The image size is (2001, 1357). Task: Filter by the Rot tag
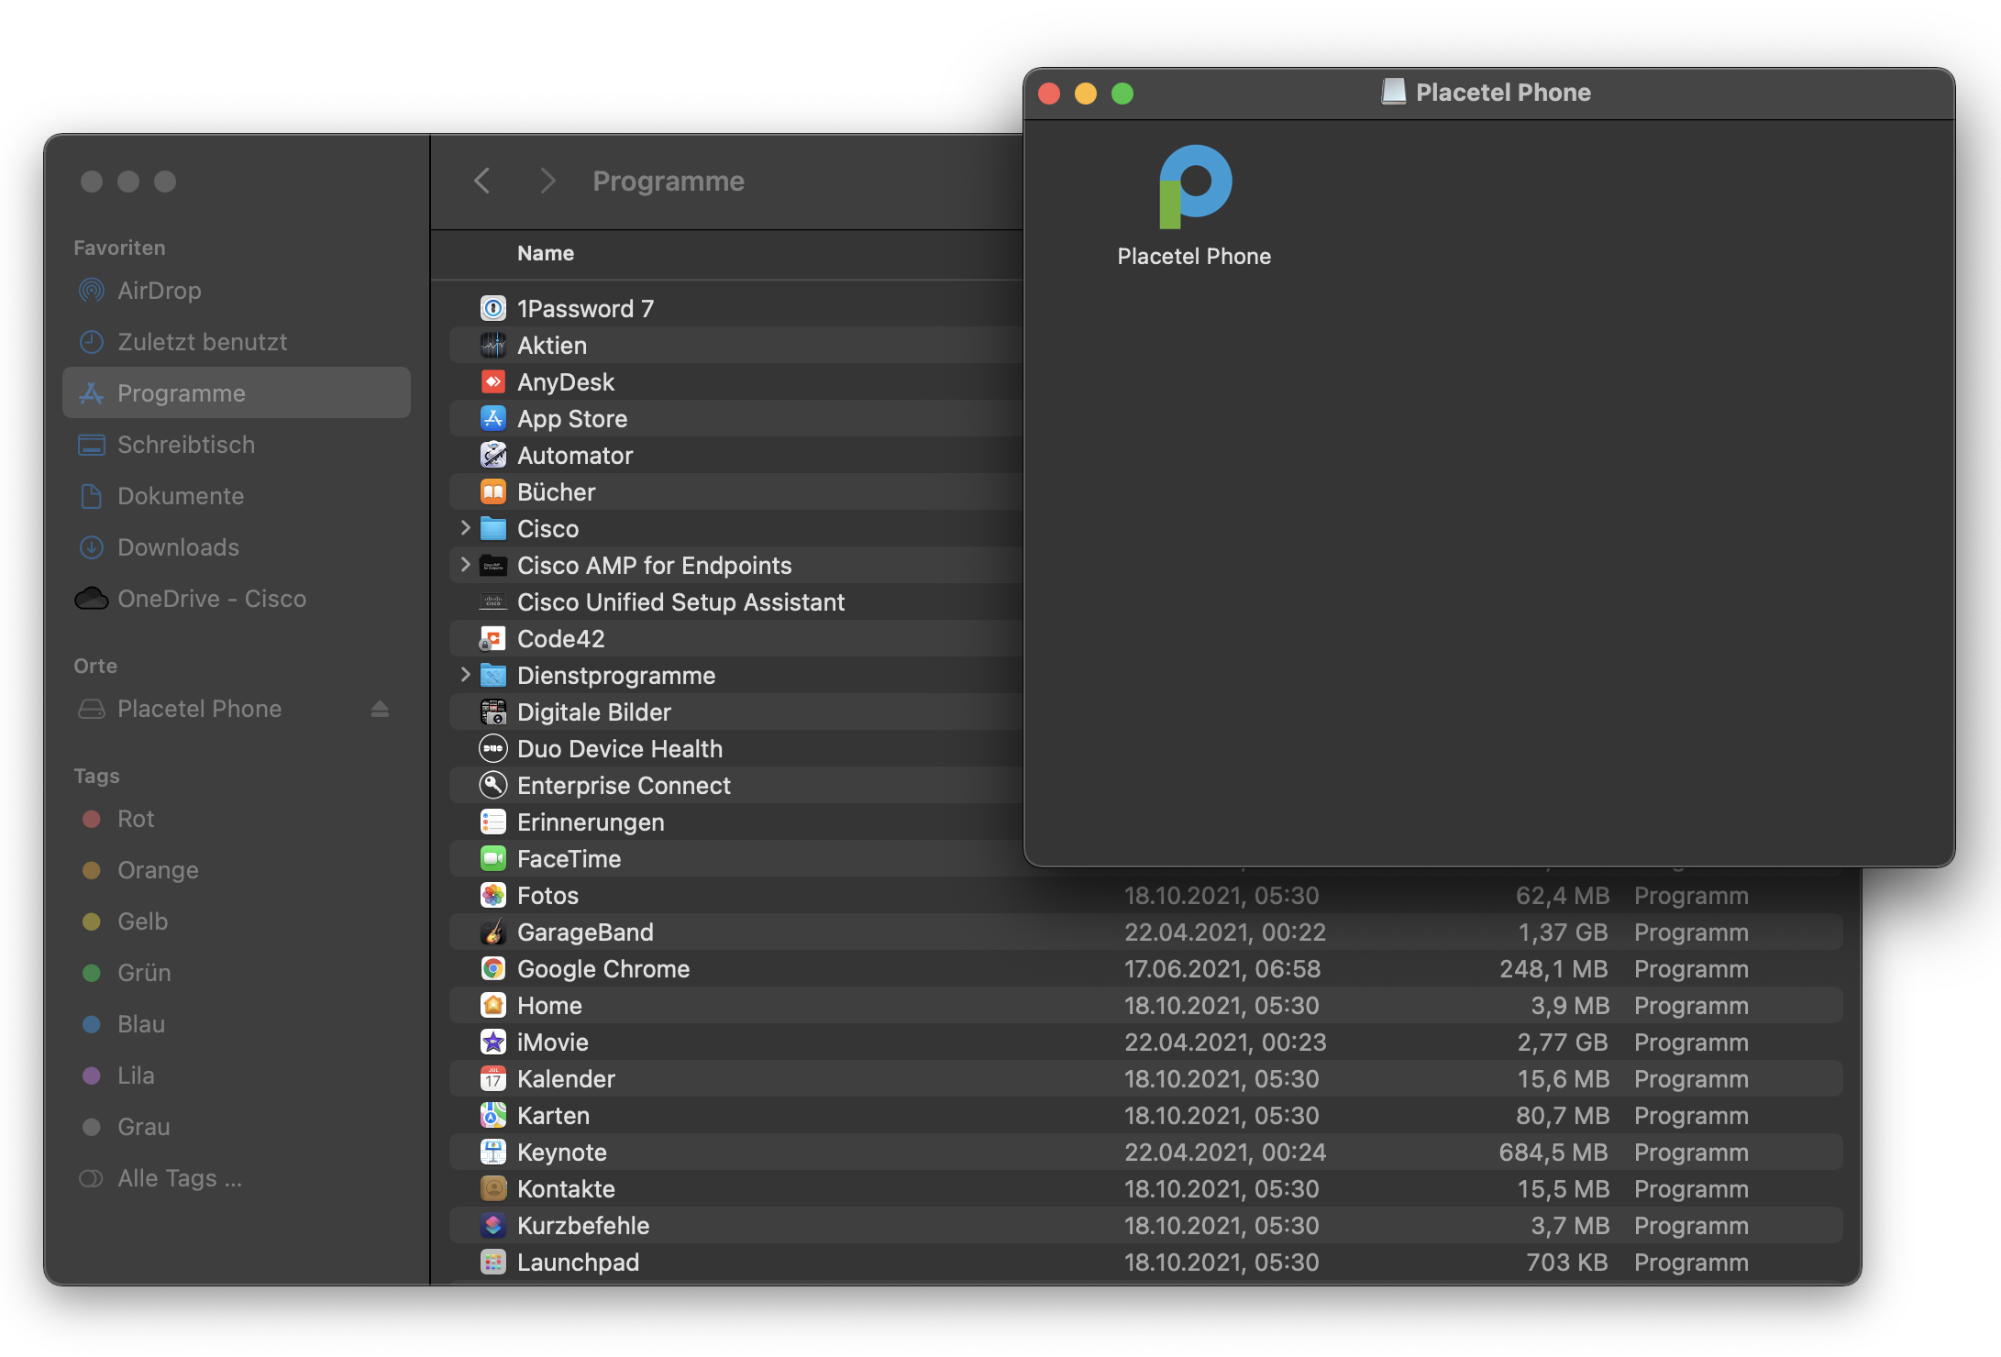pos(237,819)
